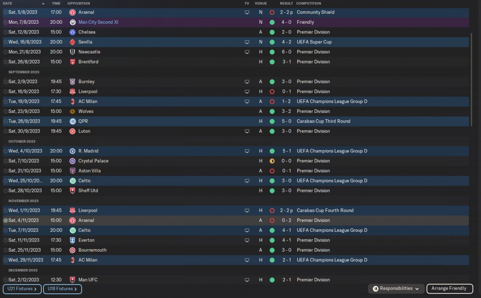
Task: Click the Man UFC club badge
Action: (73, 280)
